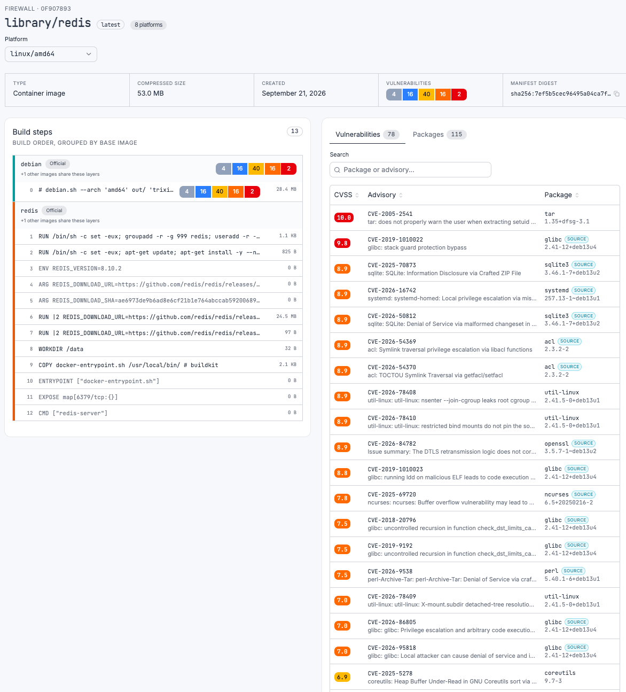
Task: Open advisory CVE-2026-84782
Action: point(392,444)
